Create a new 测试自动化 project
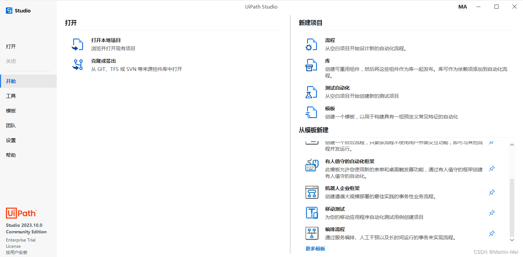The height and width of the screenshot is (257, 523). tap(337, 88)
